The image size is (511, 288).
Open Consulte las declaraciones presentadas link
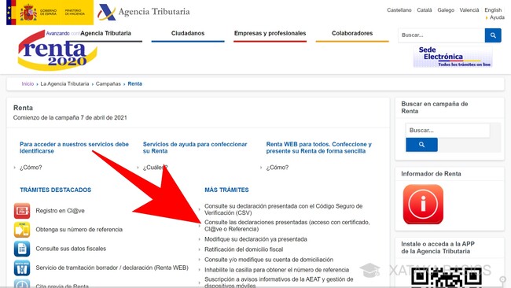click(x=287, y=225)
